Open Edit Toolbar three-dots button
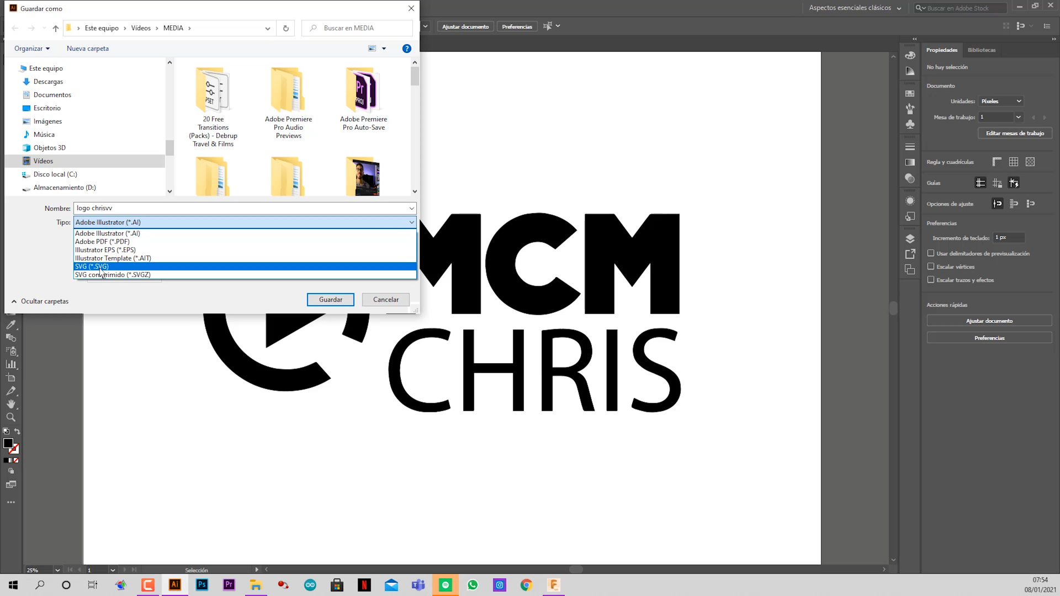The height and width of the screenshot is (596, 1060). (x=10, y=502)
